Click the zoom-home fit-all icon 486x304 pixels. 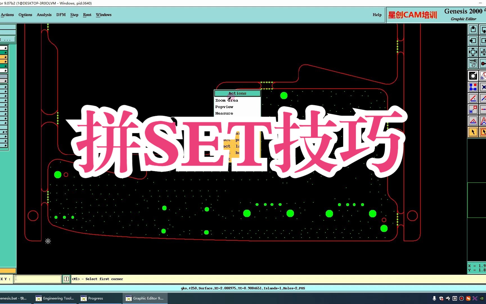tap(473, 52)
